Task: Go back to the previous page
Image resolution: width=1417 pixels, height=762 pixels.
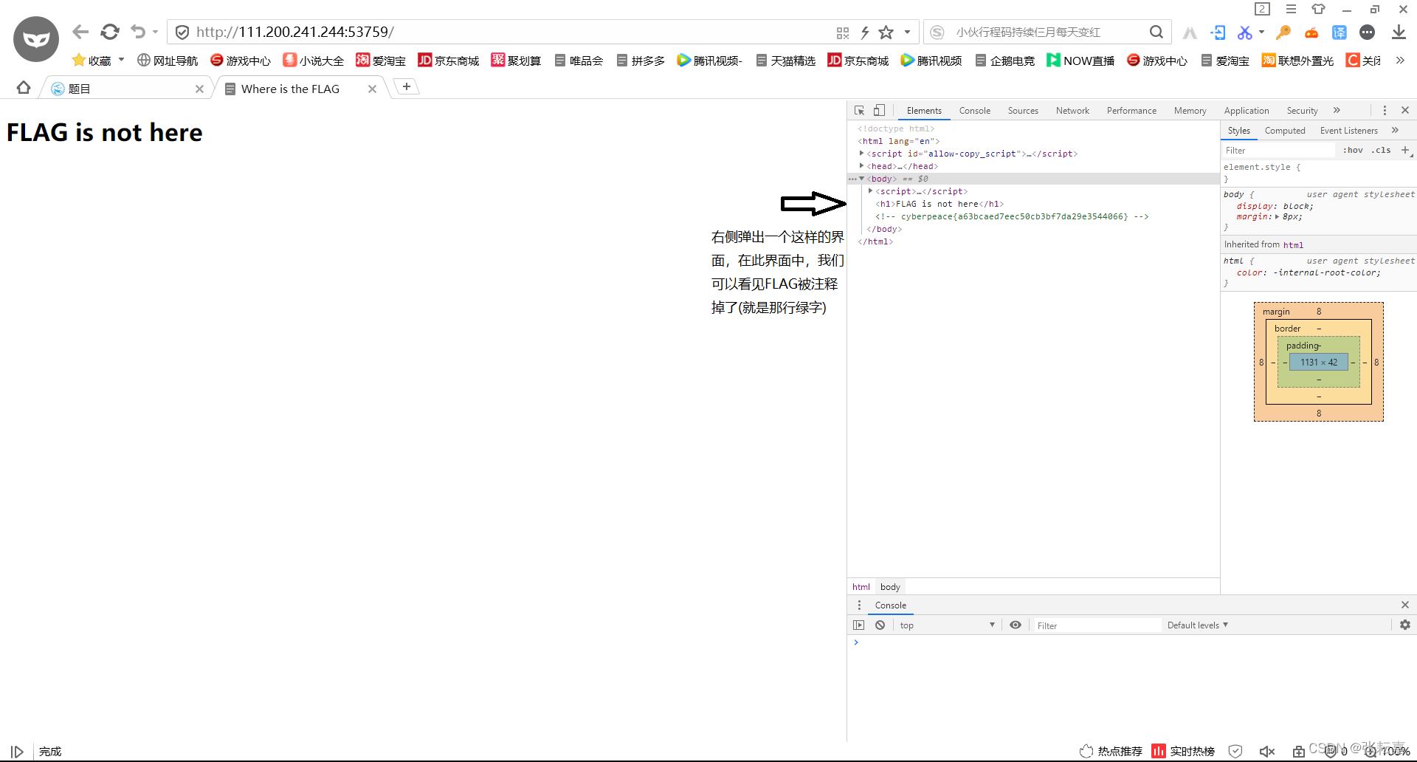Action: pos(80,32)
